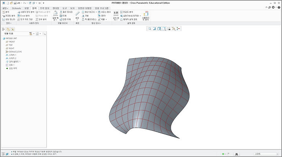
Task: Click 외부 분석 (external analysis)
Action: click(41, 20)
